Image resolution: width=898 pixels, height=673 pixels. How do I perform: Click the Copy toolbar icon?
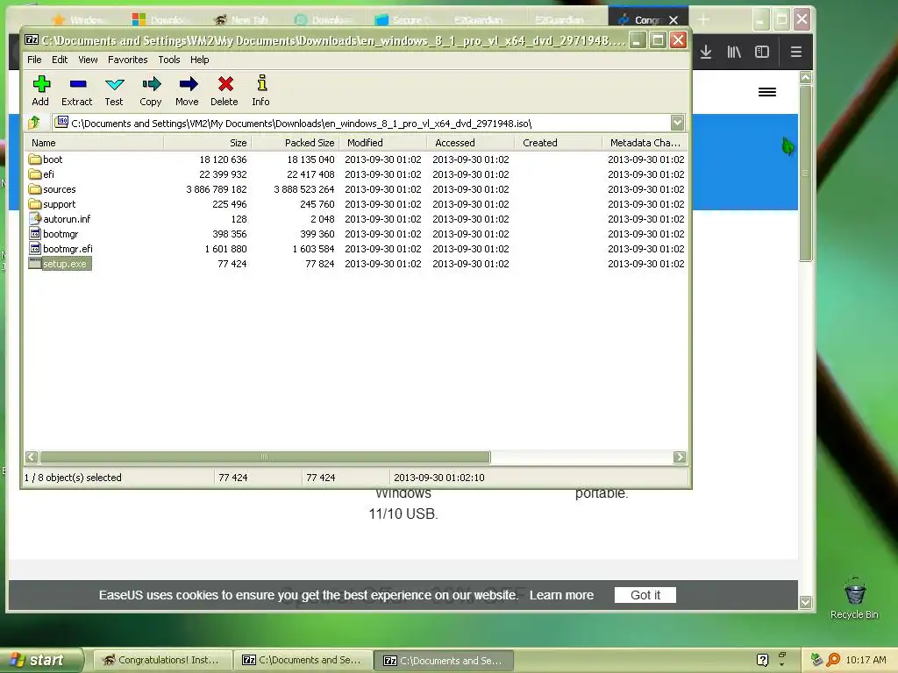click(x=151, y=90)
